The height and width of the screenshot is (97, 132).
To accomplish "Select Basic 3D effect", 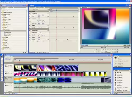I will [x=7, y=31].
